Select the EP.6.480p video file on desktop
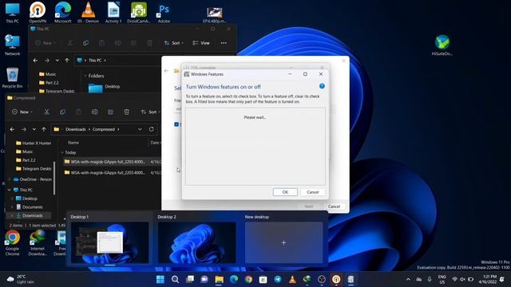Image resolution: width=511 pixels, height=287 pixels. coord(215,14)
